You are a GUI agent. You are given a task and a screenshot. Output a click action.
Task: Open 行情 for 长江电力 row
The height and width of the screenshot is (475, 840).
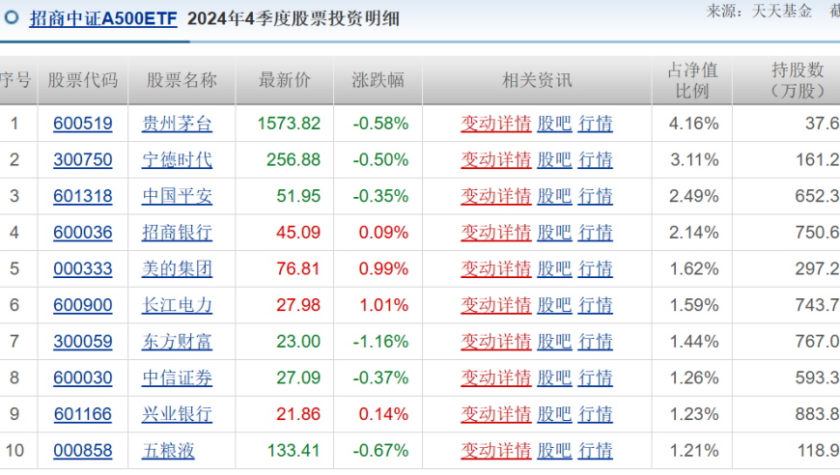click(x=595, y=305)
